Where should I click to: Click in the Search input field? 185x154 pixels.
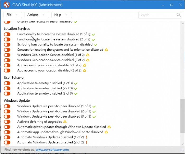point(157,15)
